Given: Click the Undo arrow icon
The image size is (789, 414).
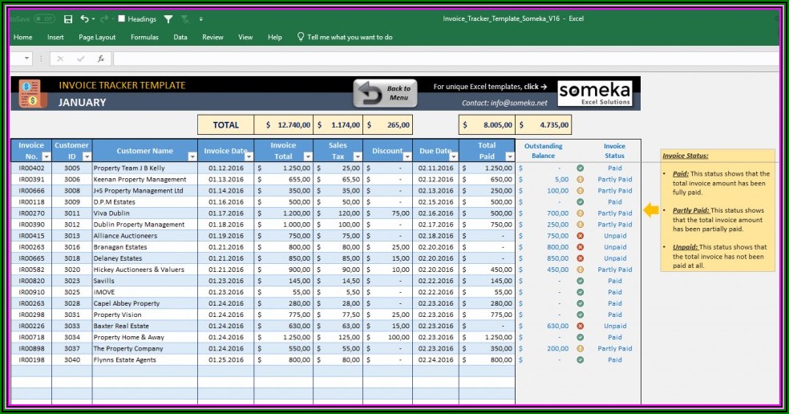Looking at the screenshot, I should (x=85, y=18).
